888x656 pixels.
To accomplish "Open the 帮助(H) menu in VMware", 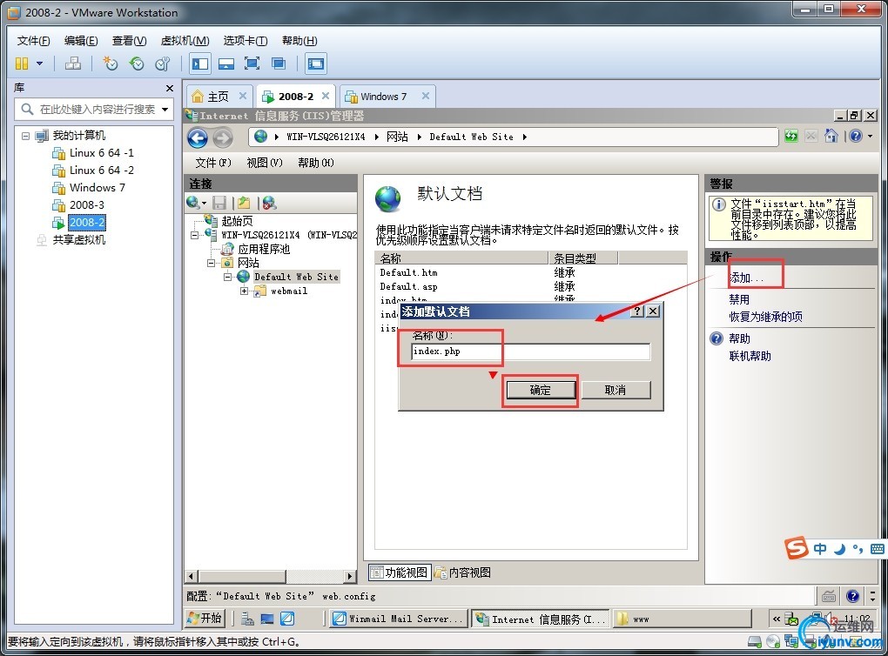I will tap(299, 41).
